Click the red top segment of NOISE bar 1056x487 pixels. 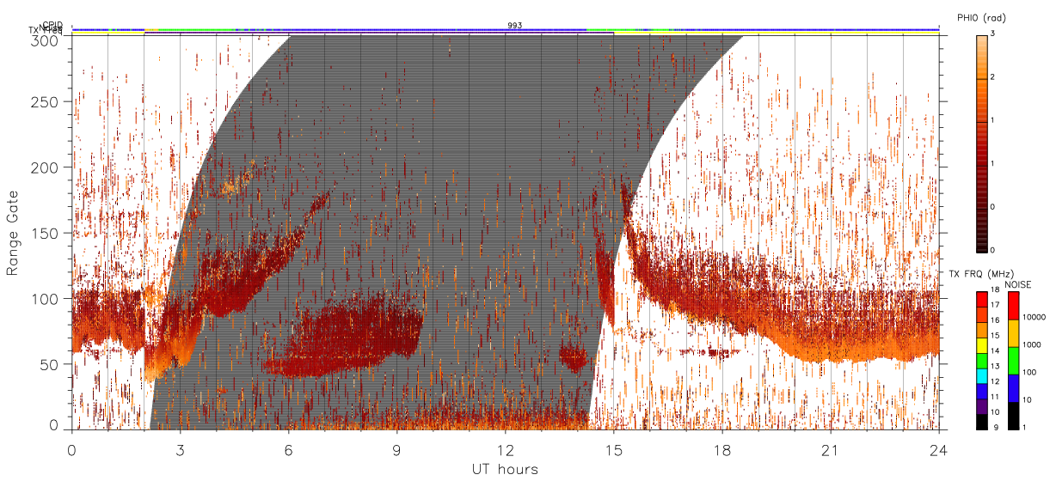pyautogui.click(x=1014, y=306)
